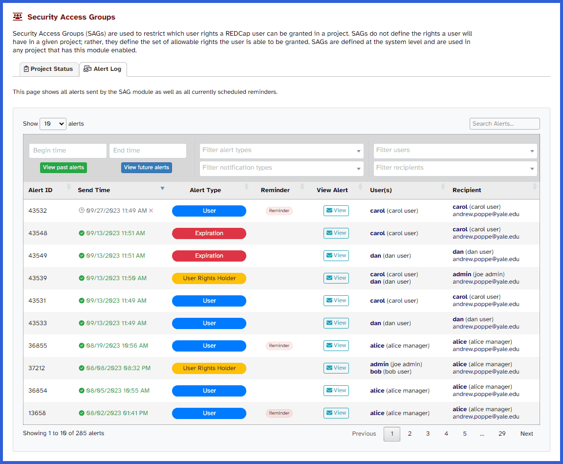View alert 43549
This screenshot has width=563, height=464.
tap(336, 256)
